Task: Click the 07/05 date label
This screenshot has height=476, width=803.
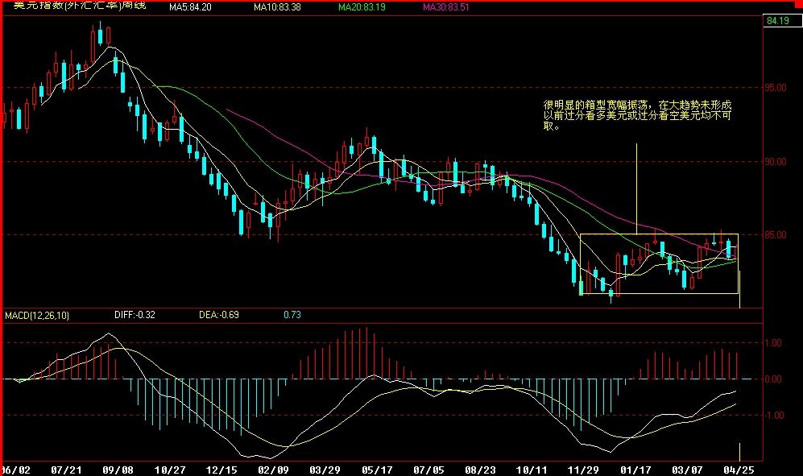Action: 428,470
